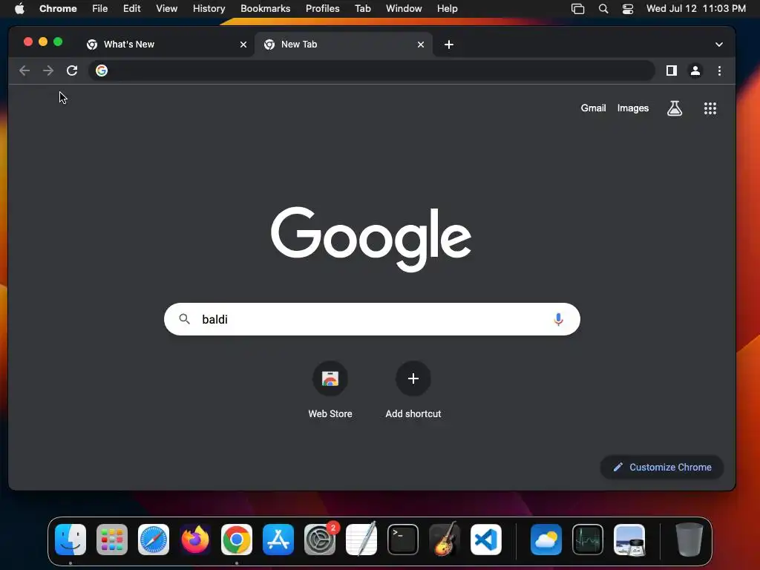760x570 pixels.
Task: Click the Customize Chrome button
Action: click(x=662, y=468)
